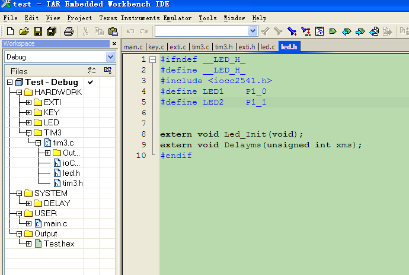The image size is (409, 275).
Task: Switch to the exti.c editor tab
Action: click(x=178, y=47)
